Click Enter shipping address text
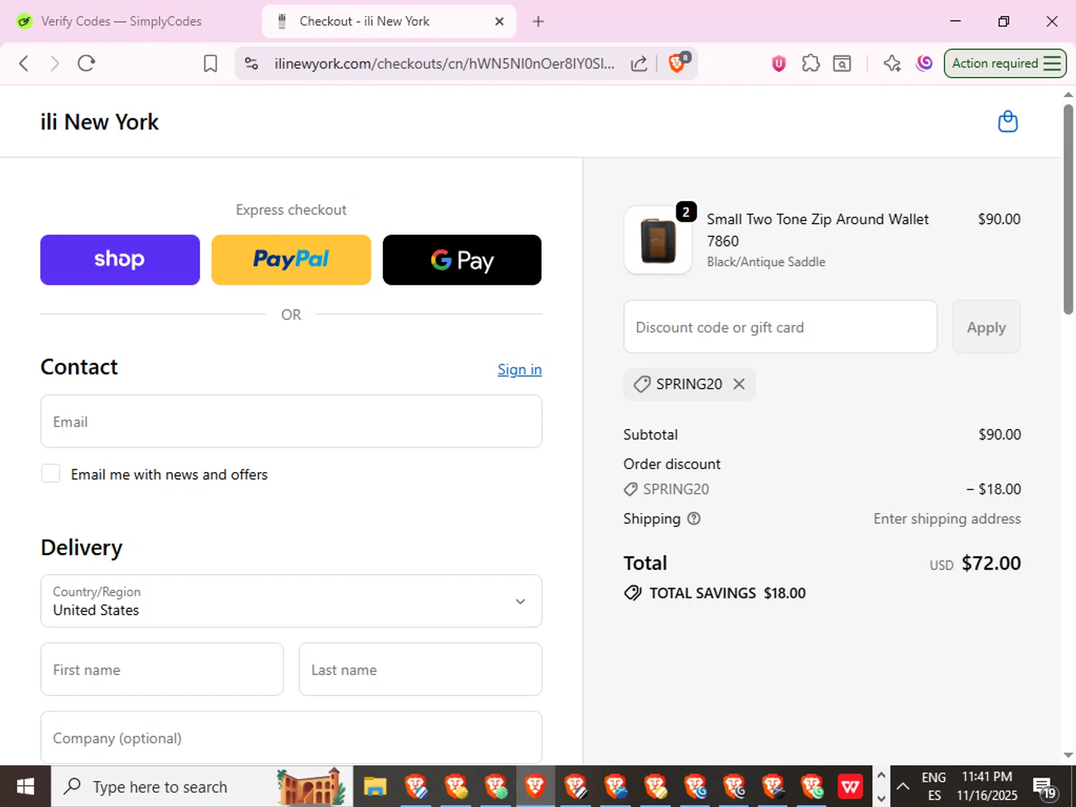The height and width of the screenshot is (807, 1076). point(947,519)
